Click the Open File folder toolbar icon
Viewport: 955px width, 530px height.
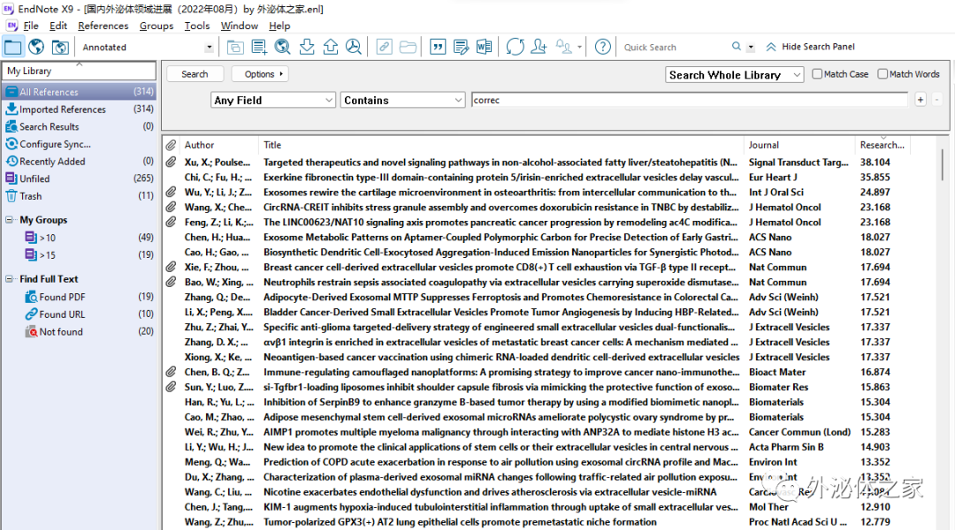point(408,47)
